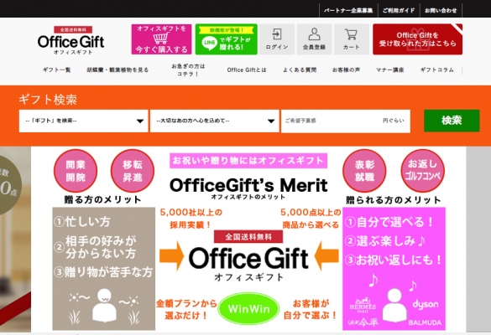Click the login arrow icon
The image size is (491, 335).
tap(277, 34)
